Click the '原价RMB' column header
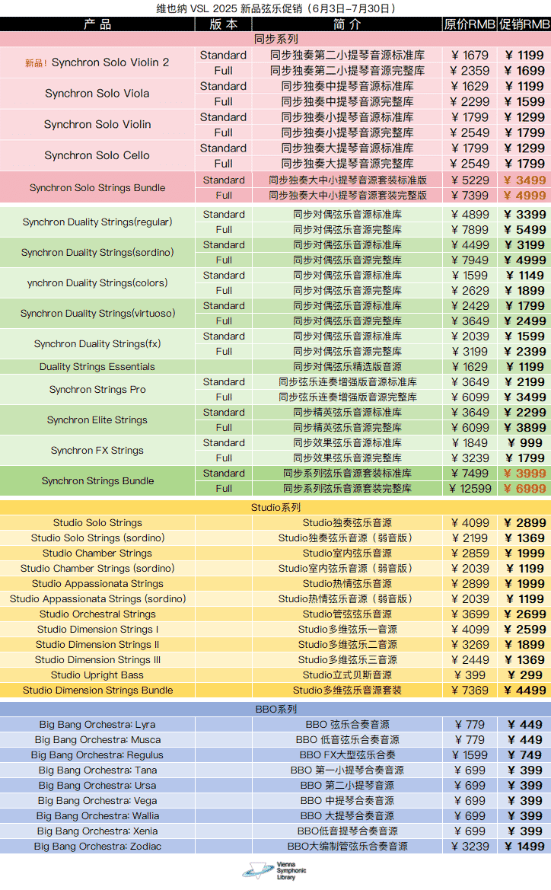 tap(470, 24)
